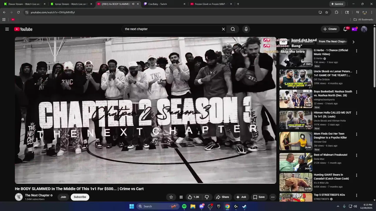Open options for Hunting GIANT Bears video
The image size is (376, 211).
tap(357, 175)
